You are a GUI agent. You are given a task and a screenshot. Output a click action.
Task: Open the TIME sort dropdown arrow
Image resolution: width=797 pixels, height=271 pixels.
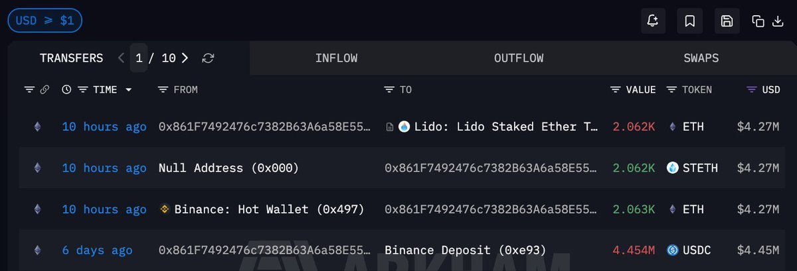click(128, 89)
